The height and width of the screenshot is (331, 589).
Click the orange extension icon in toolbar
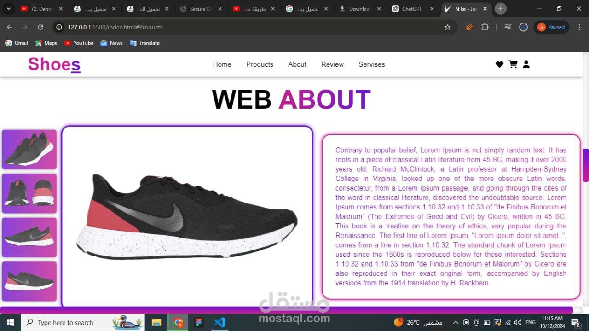coord(469,27)
